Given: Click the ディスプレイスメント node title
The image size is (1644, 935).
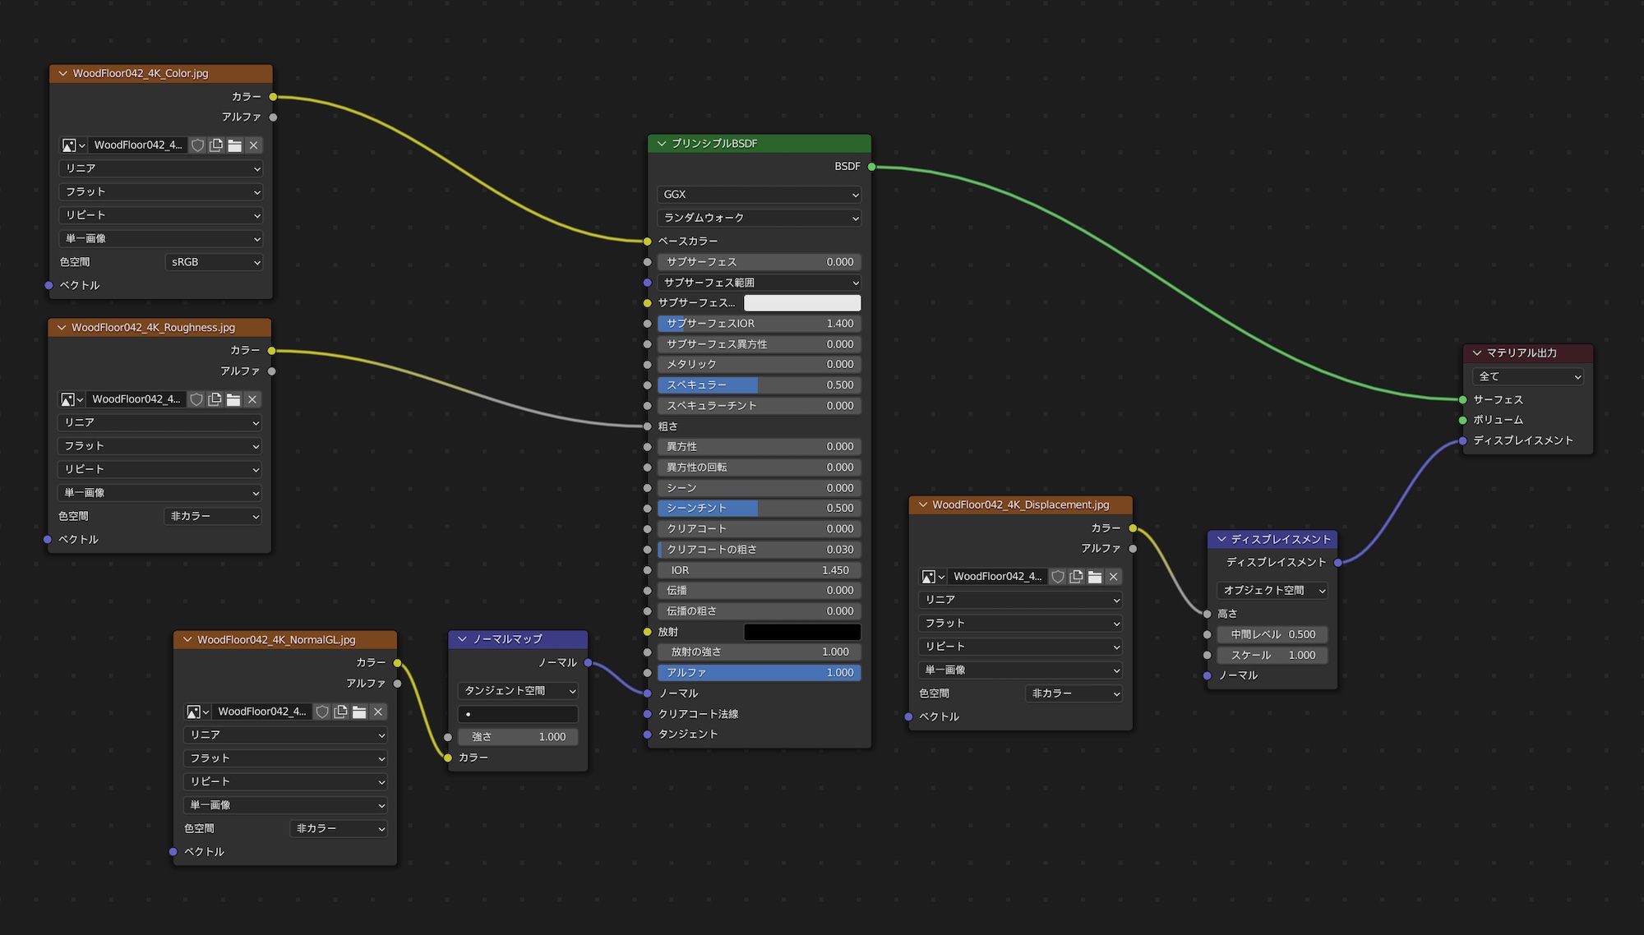Looking at the screenshot, I should click(1280, 539).
